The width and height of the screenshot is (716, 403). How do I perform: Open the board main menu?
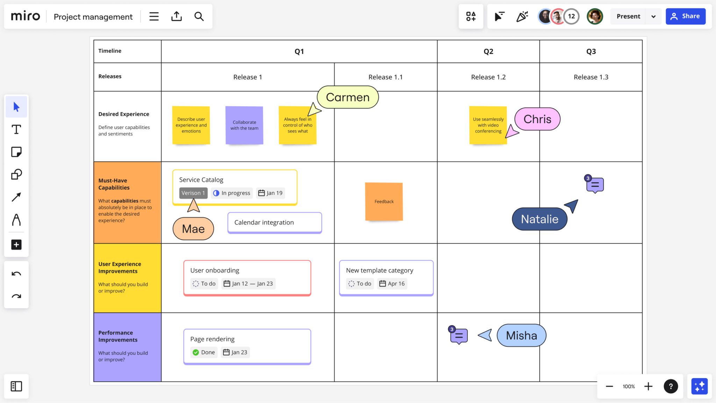154,16
